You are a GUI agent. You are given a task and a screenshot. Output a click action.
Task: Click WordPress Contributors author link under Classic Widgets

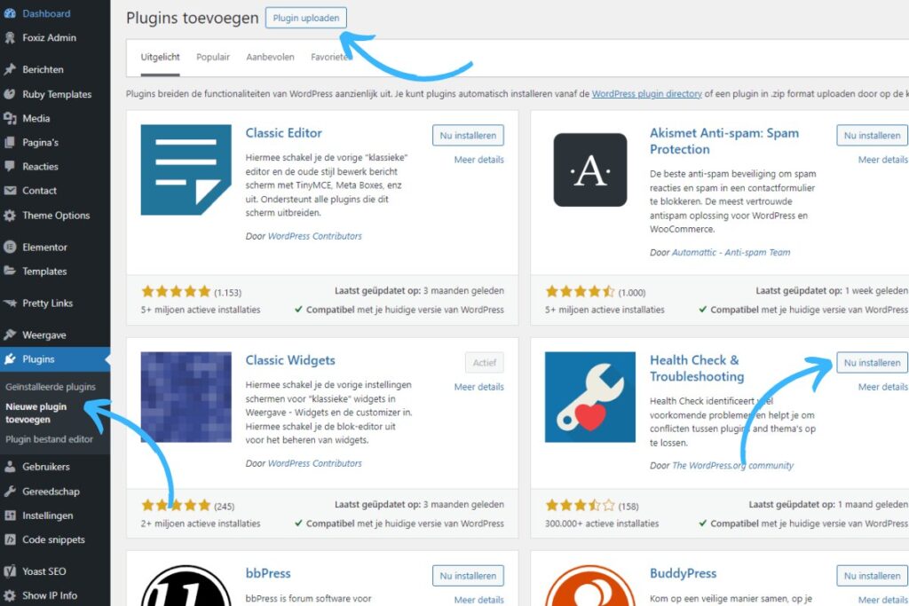tap(315, 463)
